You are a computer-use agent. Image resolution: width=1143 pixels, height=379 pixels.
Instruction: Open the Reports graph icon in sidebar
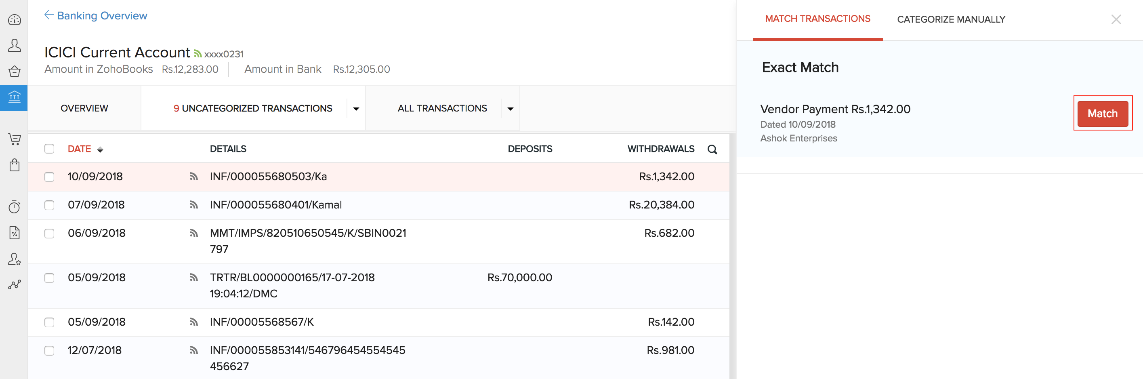(14, 284)
